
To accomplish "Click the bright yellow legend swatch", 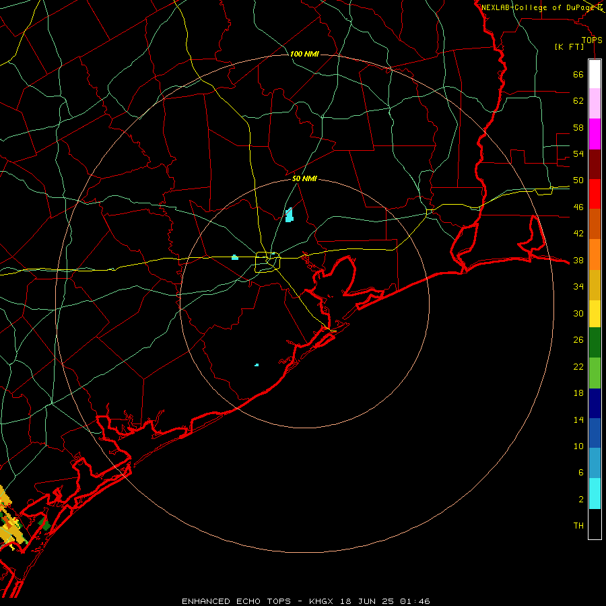I will (595, 314).
